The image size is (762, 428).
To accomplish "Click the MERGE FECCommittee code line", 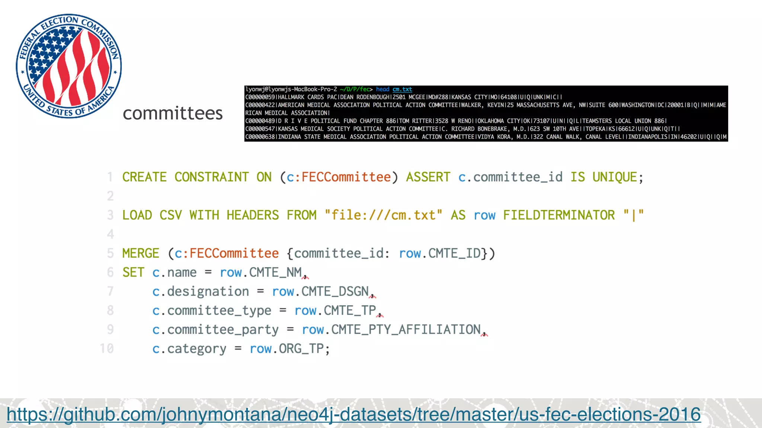I will click(309, 253).
